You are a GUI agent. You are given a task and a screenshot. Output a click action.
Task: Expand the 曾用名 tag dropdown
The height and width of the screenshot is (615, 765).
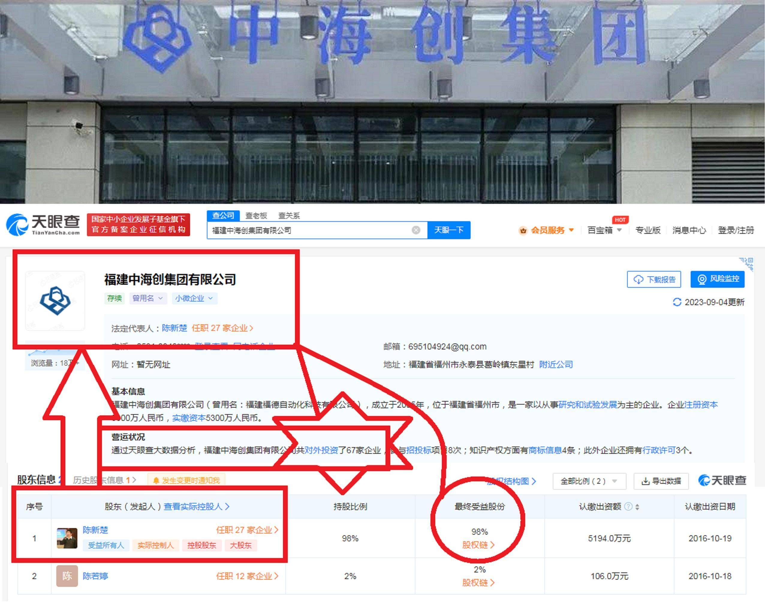pyautogui.click(x=147, y=298)
